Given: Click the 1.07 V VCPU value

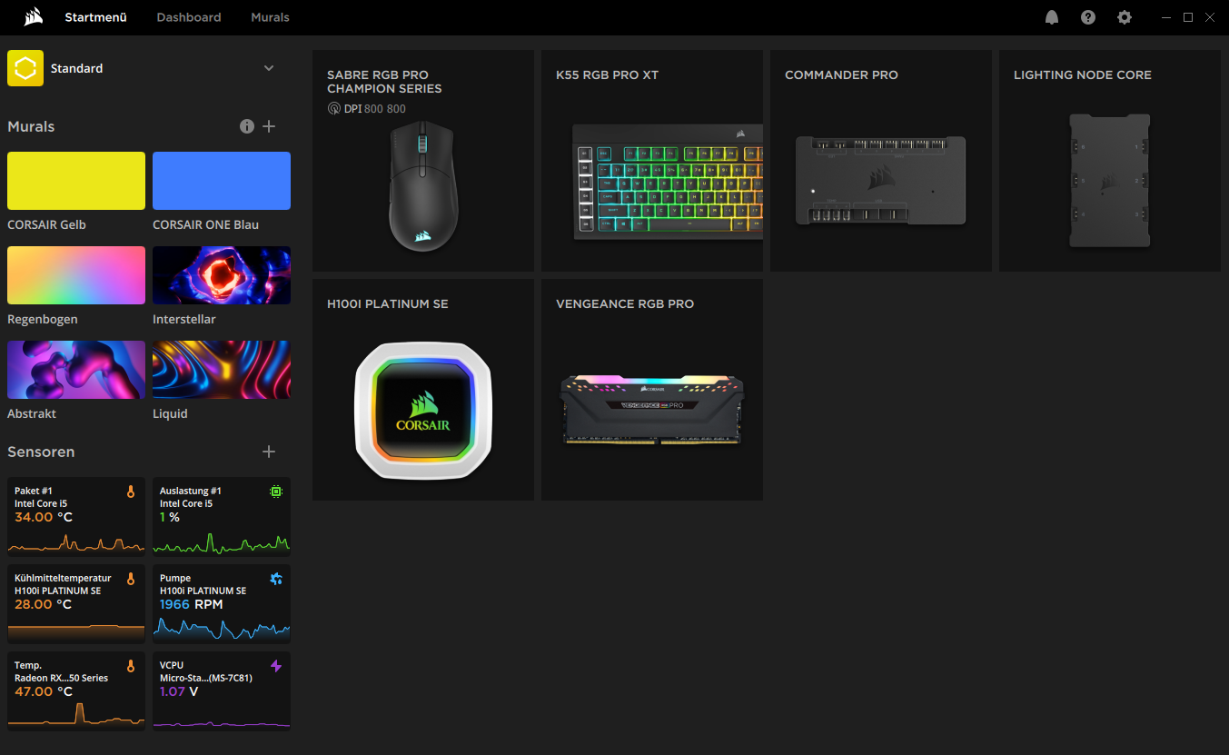Looking at the screenshot, I should (x=179, y=691).
